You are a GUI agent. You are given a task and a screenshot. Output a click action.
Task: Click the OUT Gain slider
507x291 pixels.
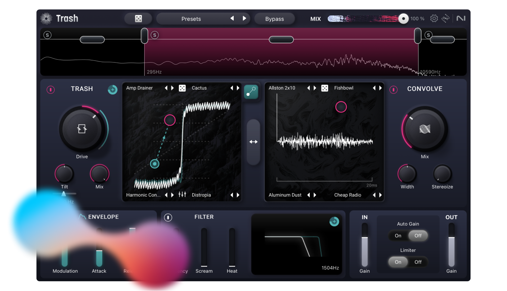tap(452, 245)
